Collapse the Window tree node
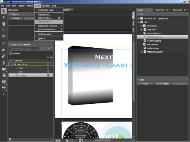Image resolution: width=190 pixels, height=142 pixels. [10, 61]
